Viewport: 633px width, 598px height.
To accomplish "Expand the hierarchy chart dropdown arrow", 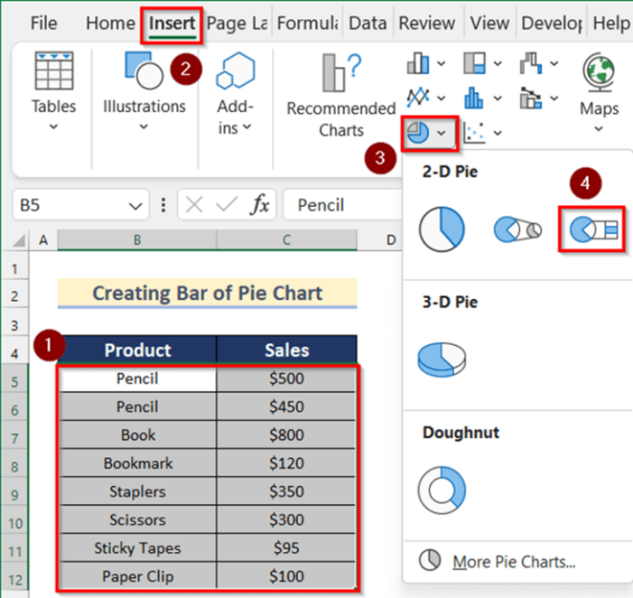I will coord(498,63).
